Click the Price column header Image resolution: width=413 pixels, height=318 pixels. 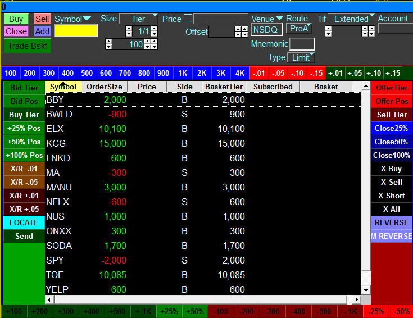click(147, 87)
